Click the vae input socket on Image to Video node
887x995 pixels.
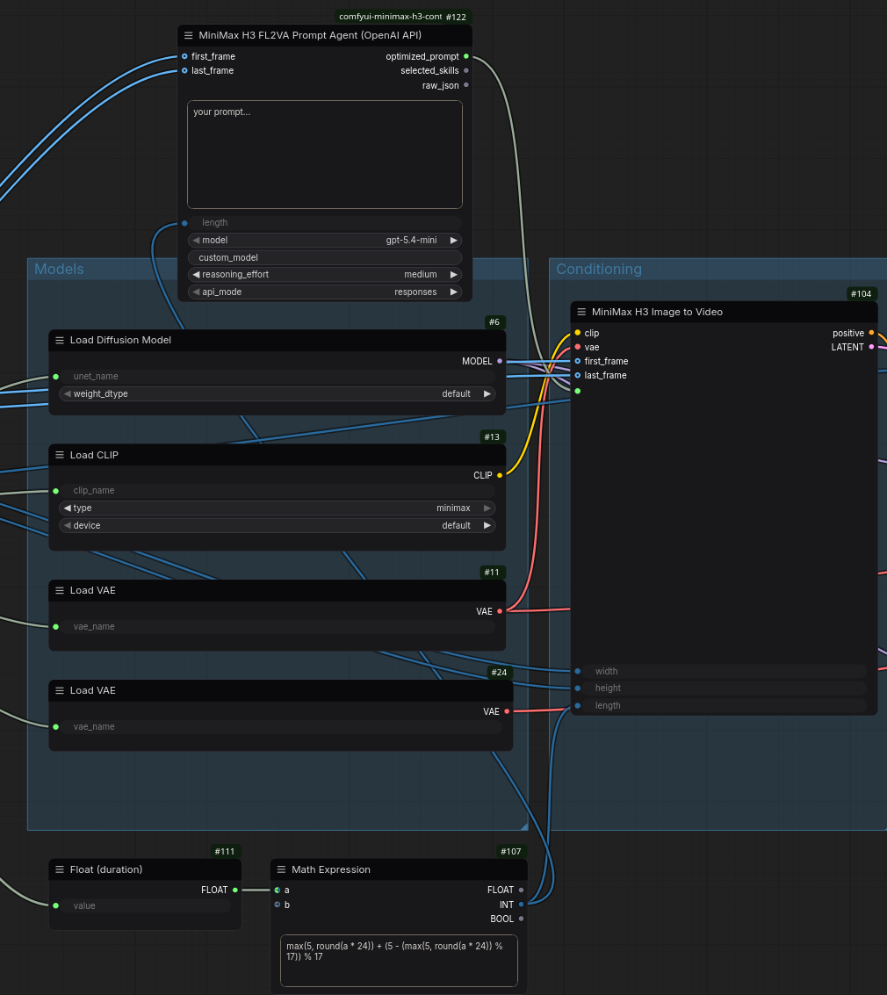[577, 347]
